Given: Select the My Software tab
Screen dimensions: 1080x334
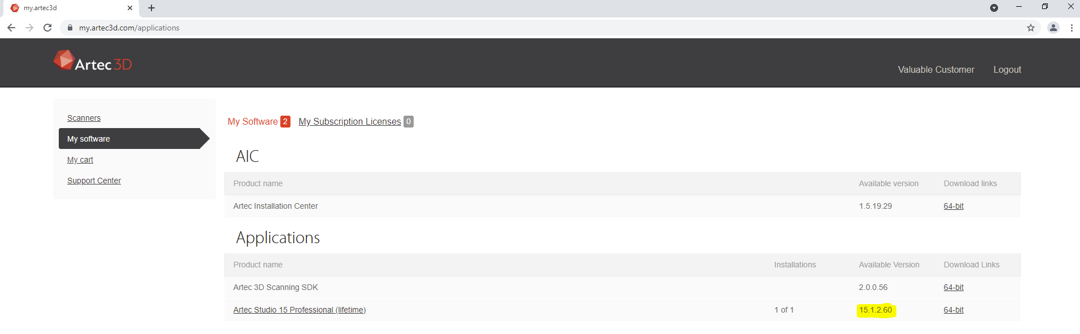Looking at the screenshot, I should pos(253,121).
